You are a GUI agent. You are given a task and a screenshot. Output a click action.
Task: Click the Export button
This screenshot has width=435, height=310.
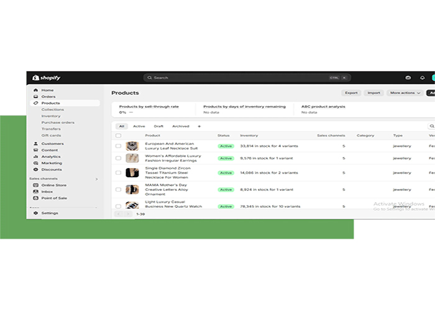(x=351, y=93)
